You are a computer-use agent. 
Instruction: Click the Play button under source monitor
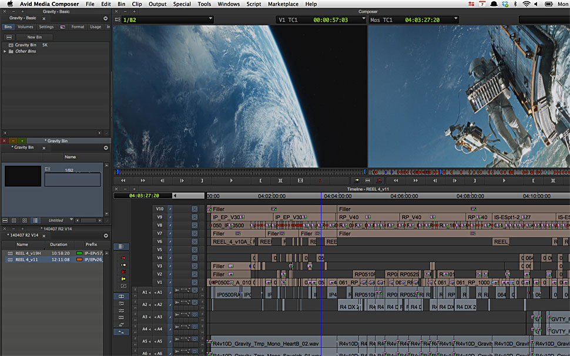231,180
